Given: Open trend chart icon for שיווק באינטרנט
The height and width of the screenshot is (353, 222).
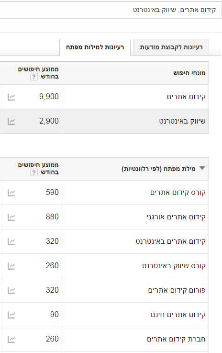Looking at the screenshot, I should [11, 121].
